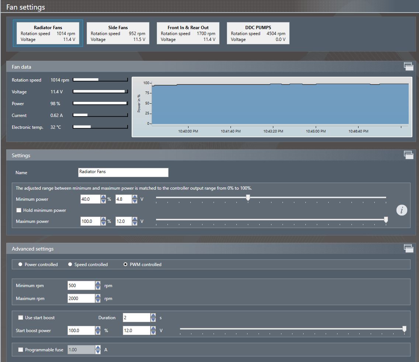Select Speed controlled radio button

coord(70,265)
